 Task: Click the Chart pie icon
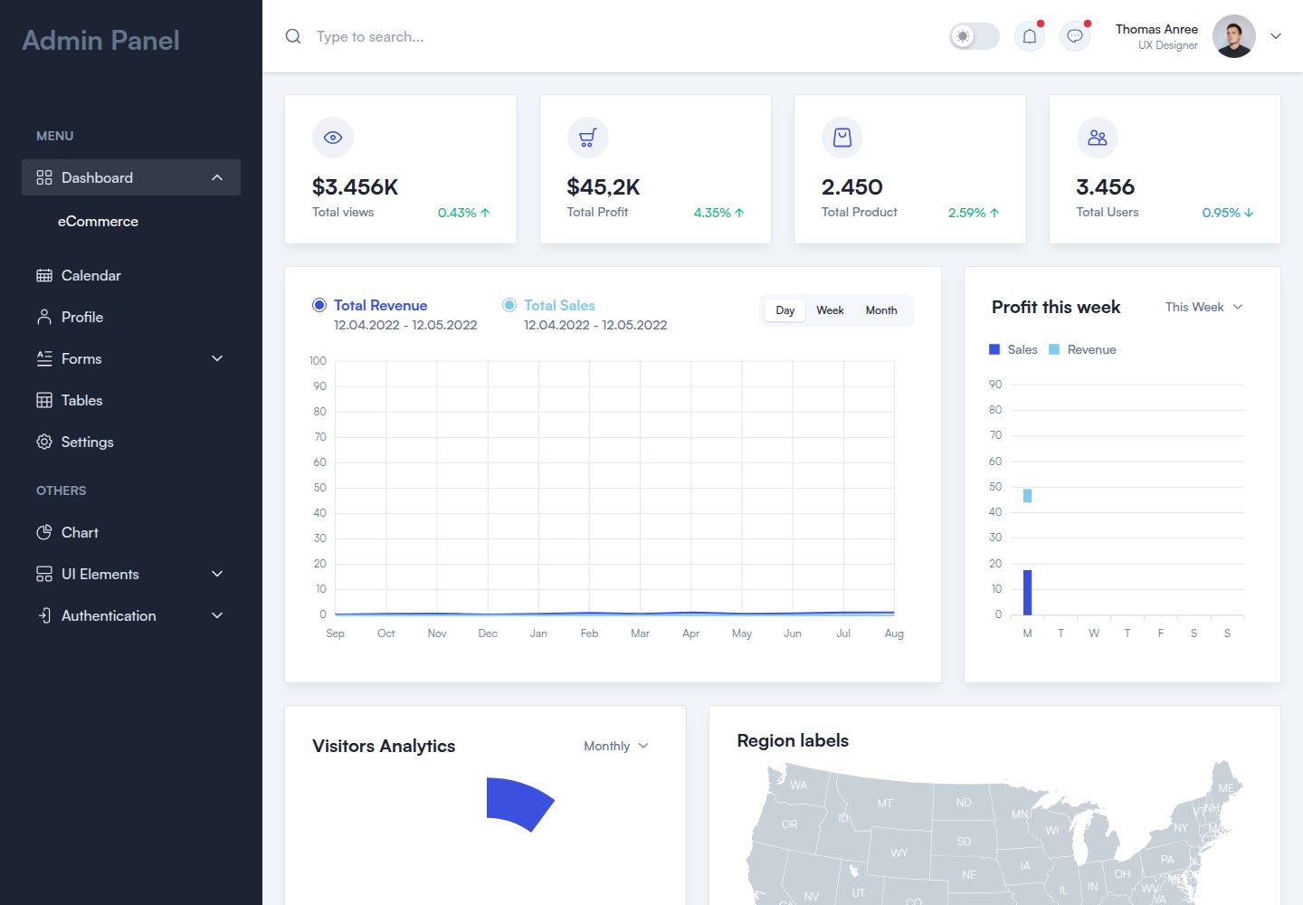pyautogui.click(x=44, y=532)
